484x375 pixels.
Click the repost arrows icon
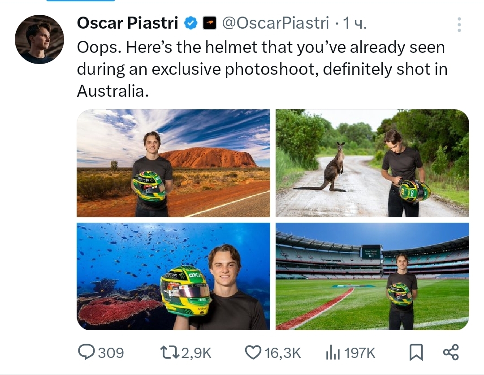170,352
